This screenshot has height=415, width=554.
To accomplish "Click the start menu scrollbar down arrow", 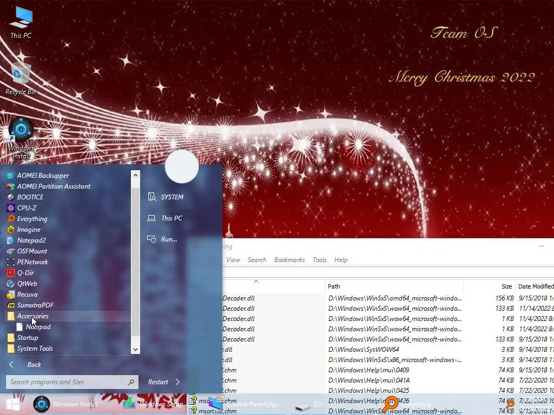I will coord(135,350).
